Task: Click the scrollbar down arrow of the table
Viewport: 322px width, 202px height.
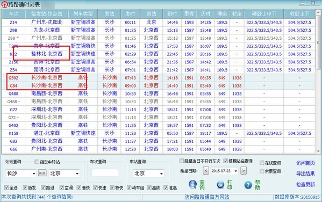Action: pos(318,151)
